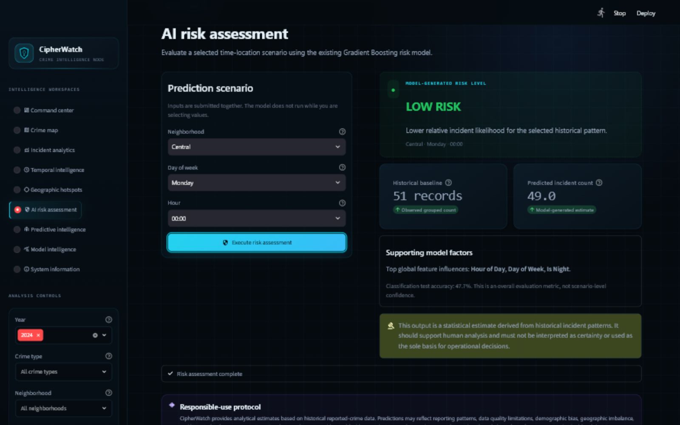
Task: Select the Command center radio option
Action: [x=17, y=110]
